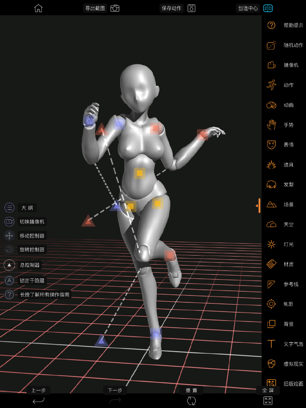The width and height of the screenshot is (306, 408).
Task: Click the 切换摄像机 switch camera icon
Action: coord(9,221)
